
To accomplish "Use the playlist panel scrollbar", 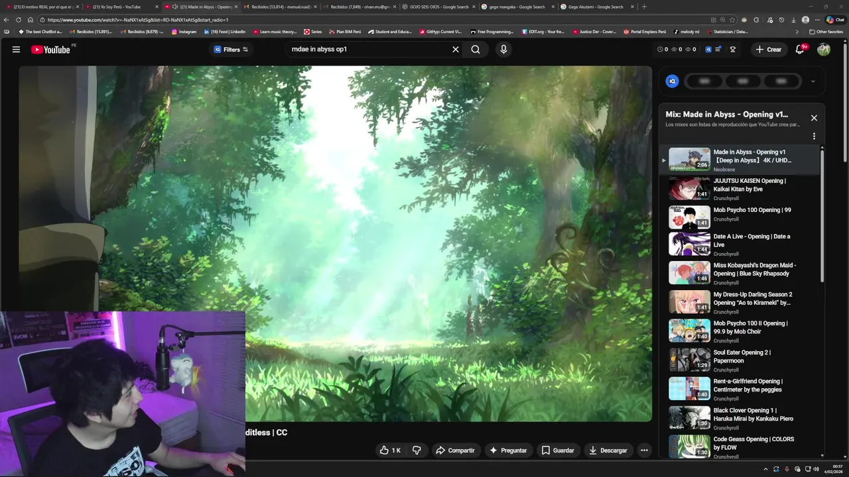I will tap(822, 215).
